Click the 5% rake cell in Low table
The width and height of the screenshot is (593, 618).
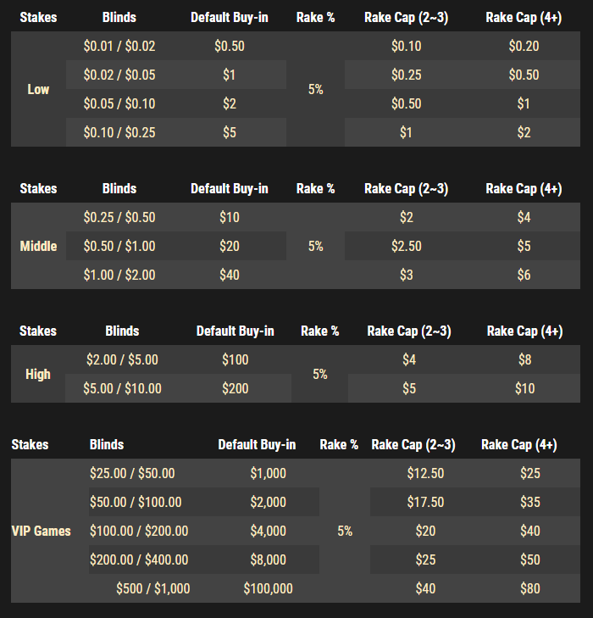[x=315, y=90]
